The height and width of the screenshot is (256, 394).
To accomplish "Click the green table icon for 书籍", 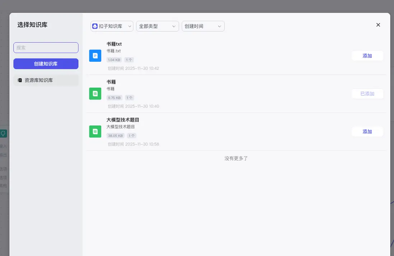I will (95, 93).
